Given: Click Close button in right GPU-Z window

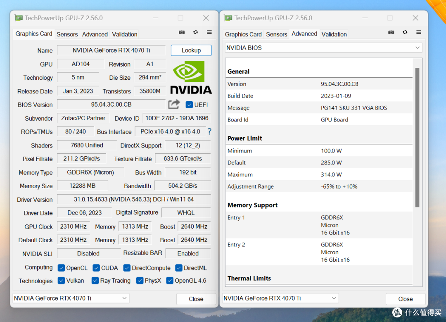Looking at the screenshot, I should (x=406, y=299).
